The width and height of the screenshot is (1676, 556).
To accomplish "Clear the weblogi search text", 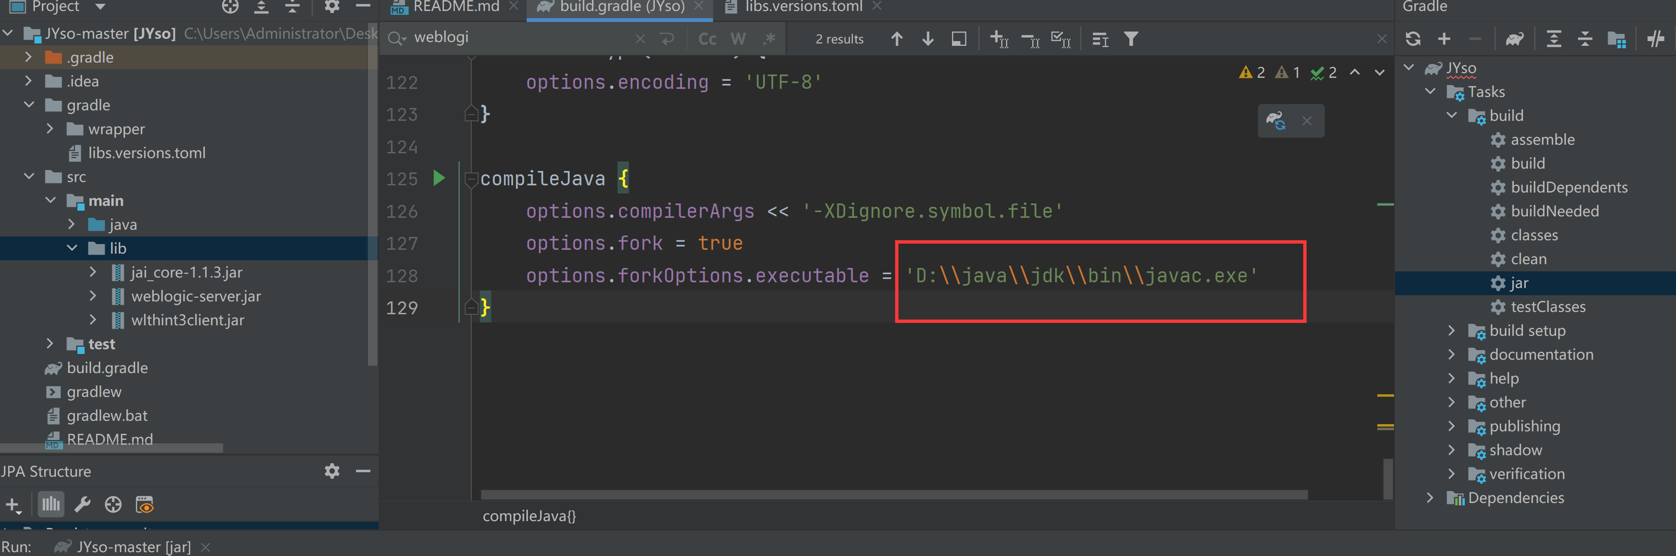I will pyautogui.click(x=640, y=39).
